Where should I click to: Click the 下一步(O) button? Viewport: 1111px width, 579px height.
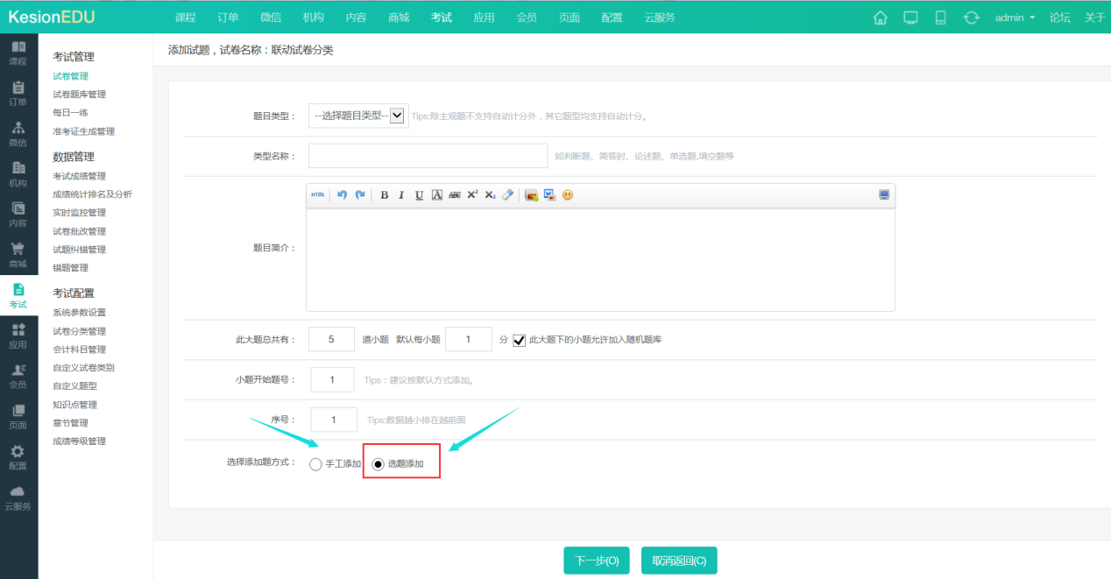coord(596,561)
